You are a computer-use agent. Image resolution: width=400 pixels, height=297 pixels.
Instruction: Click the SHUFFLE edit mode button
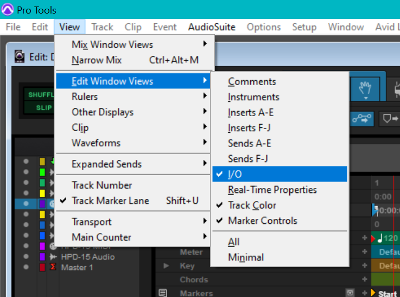[x=40, y=94]
